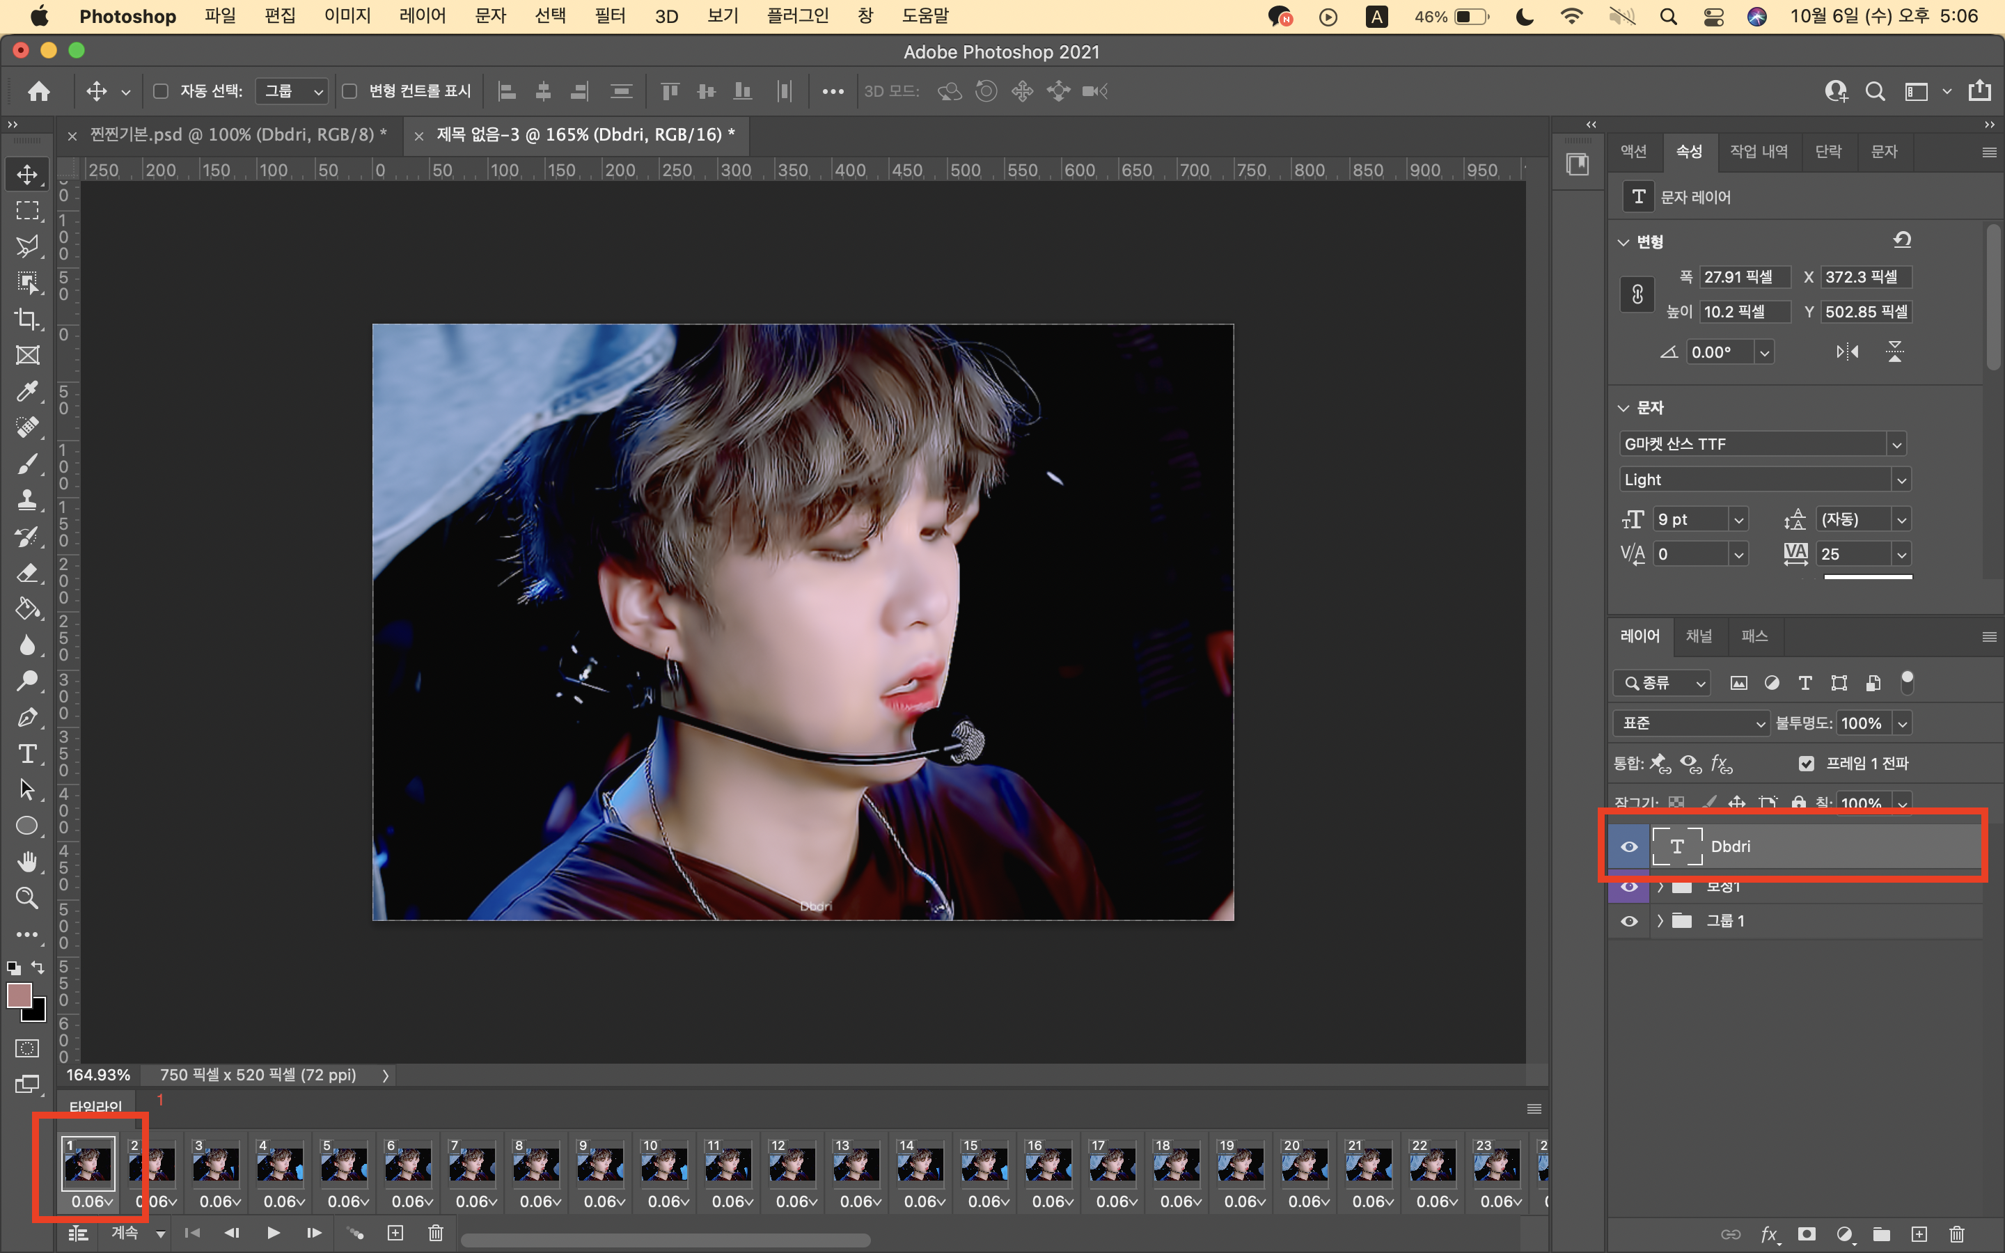This screenshot has height=1253, width=2005.
Task: Open the G마켓 산스 TTF font dropdown
Action: point(1896,444)
